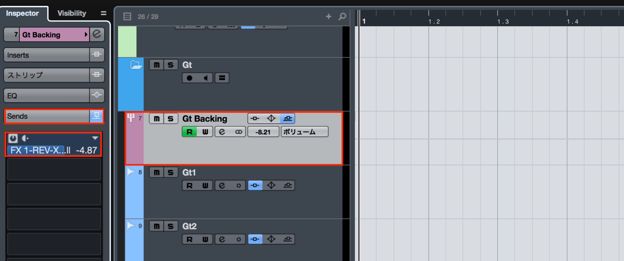The width and height of the screenshot is (624, 261).
Task: Click the channel link icon on Gt Backing
Action: click(x=239, y=132)
